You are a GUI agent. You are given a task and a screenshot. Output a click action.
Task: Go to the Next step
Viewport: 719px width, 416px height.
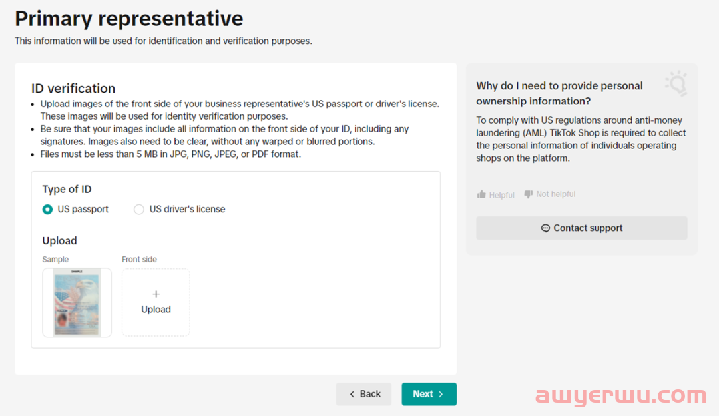coord(429,394)
